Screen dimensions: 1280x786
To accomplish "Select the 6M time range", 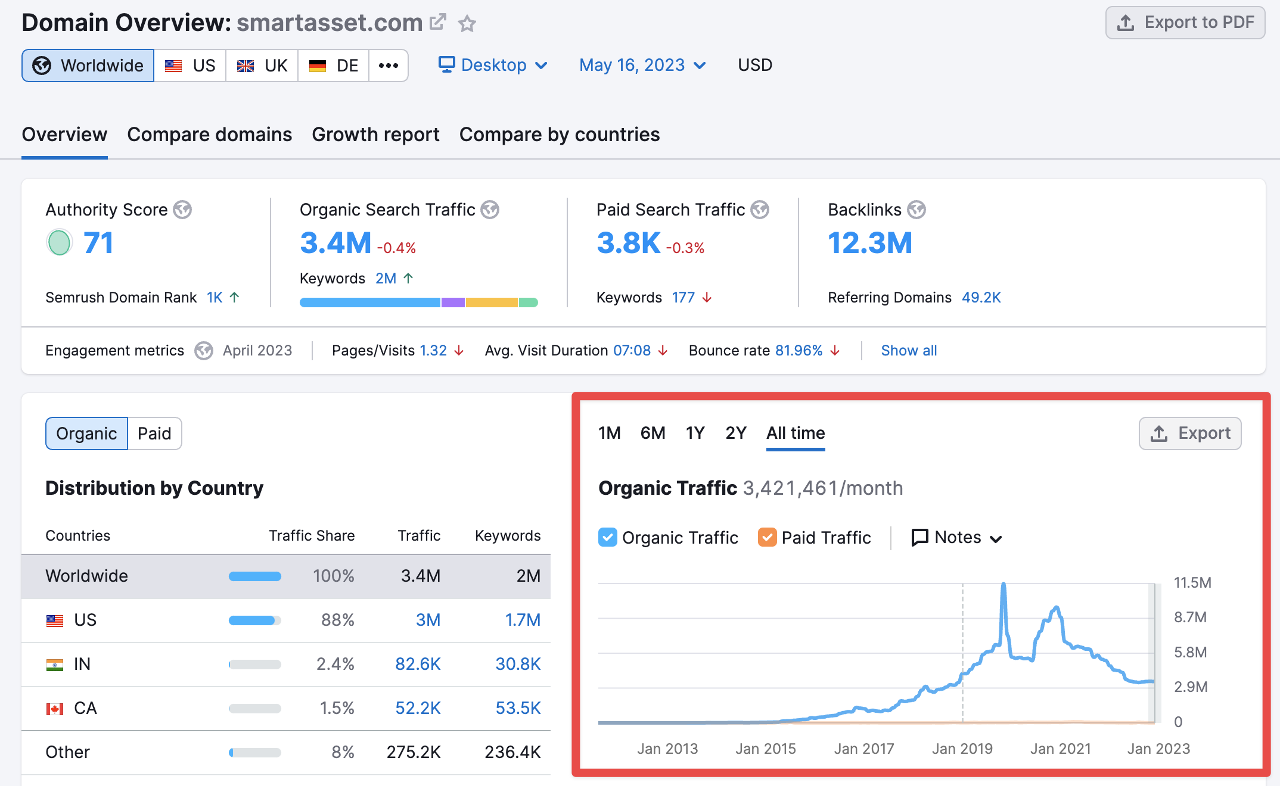I will (x=653, y=433).
